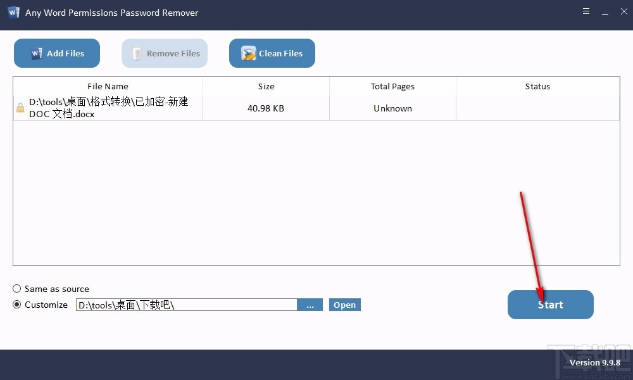Click the "..." browse icon for output path
This screenshot has width=633, height=380.
pyautogui.click(x=310, y=305)
